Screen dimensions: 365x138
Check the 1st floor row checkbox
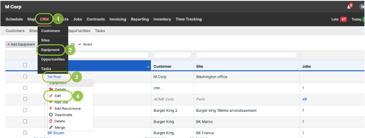point(25,76)
